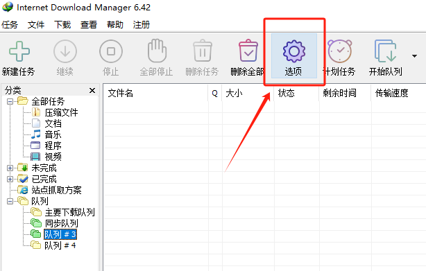Sort by 剩余时间 column header

tap(345, 94)
